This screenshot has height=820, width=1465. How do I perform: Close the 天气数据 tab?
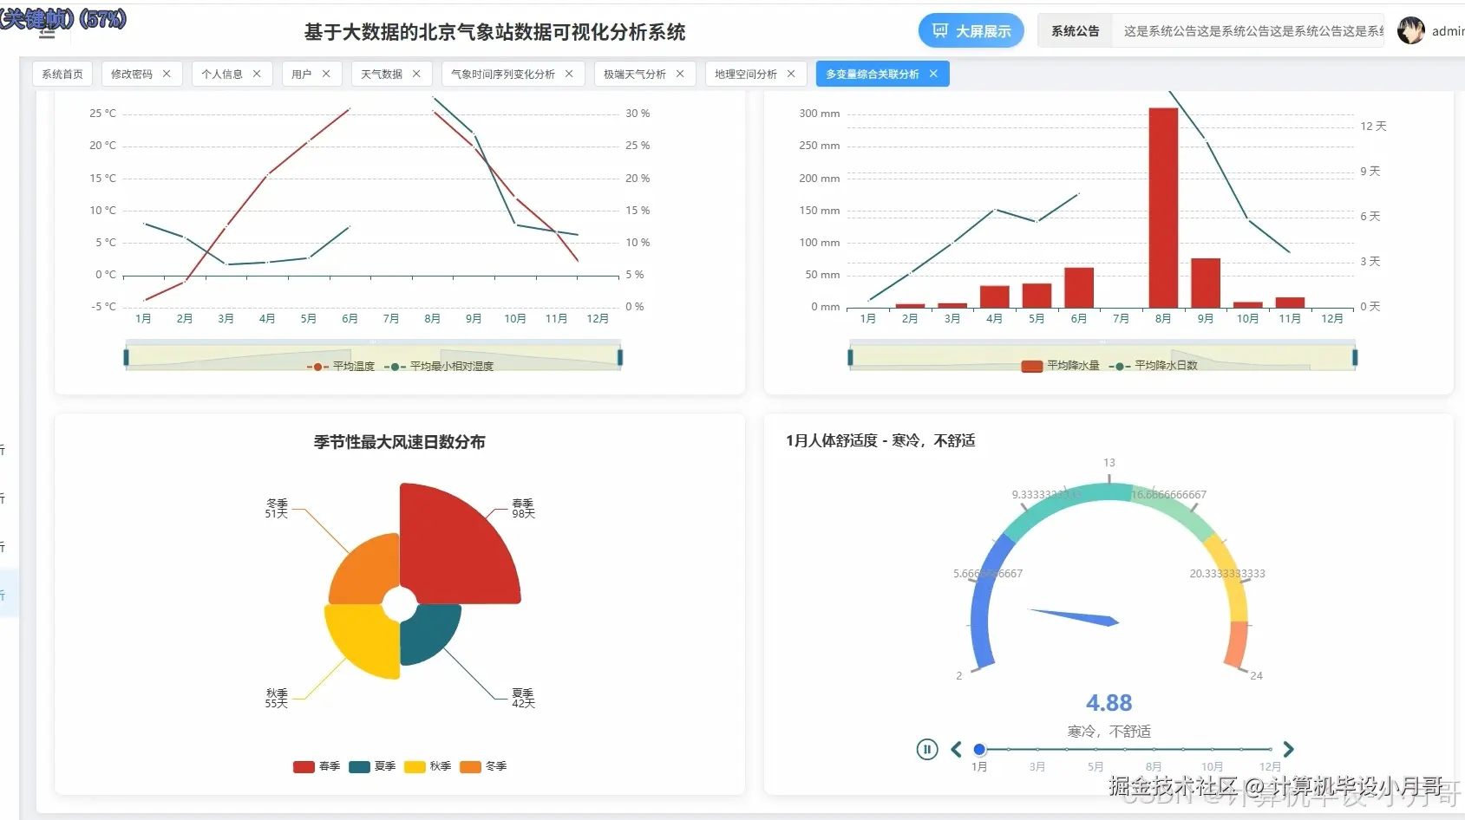416,74
